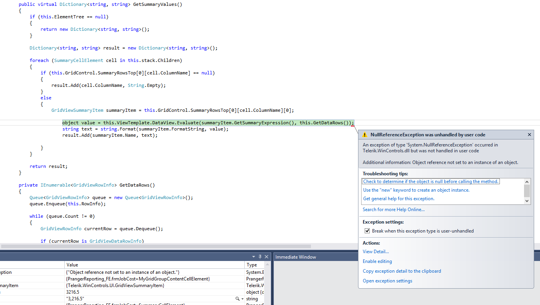Toggle 'Break when this exception type is user-unhandled'

tap(367, 231)
